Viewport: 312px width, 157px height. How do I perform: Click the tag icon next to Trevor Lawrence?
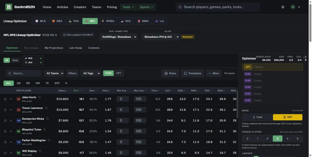point(46,108)
